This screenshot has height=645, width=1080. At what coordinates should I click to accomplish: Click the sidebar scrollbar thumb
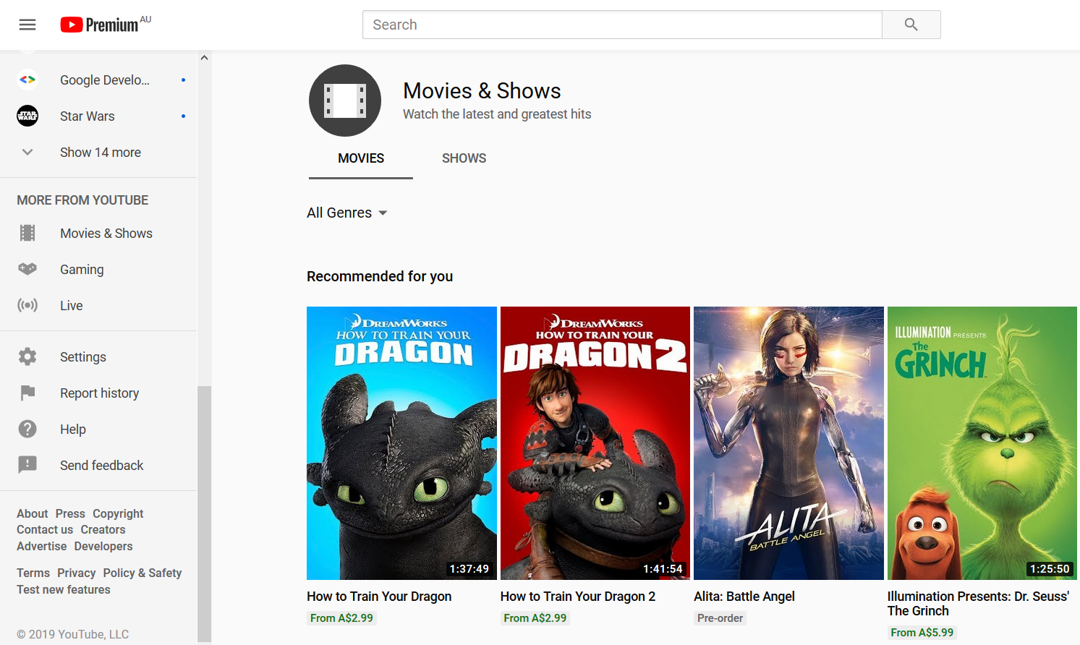coord(204,513)
